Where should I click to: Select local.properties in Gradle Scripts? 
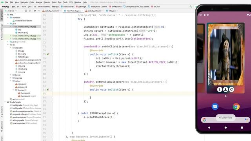click(24, 123)
